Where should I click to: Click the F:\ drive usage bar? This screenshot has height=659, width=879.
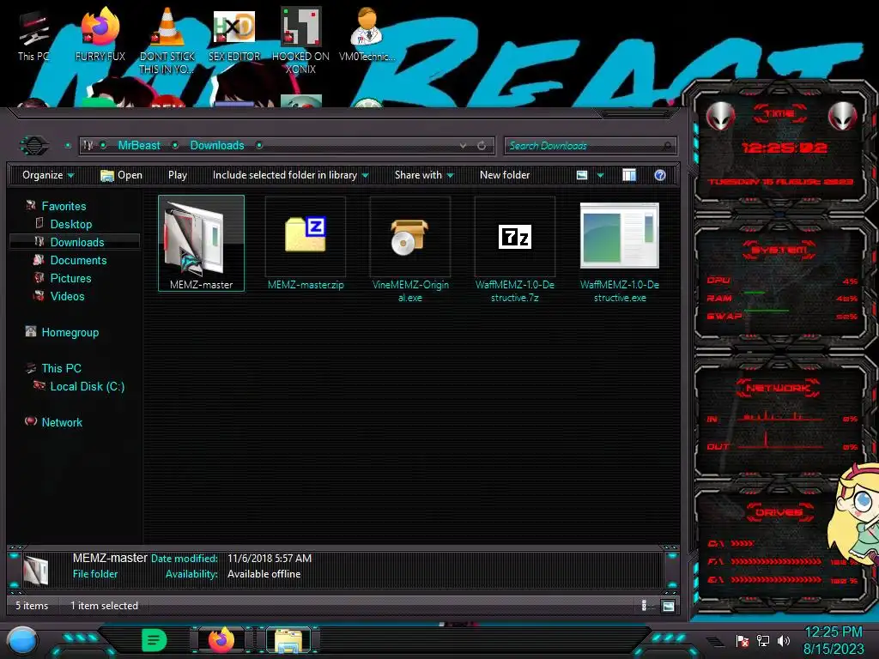(776, 561)
